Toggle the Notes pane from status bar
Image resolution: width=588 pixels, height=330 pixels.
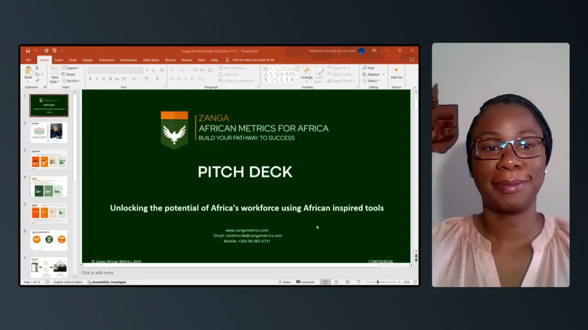coord(285,282)
